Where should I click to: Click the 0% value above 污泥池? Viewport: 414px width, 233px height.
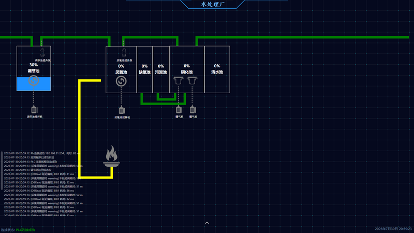click(161, 66)
